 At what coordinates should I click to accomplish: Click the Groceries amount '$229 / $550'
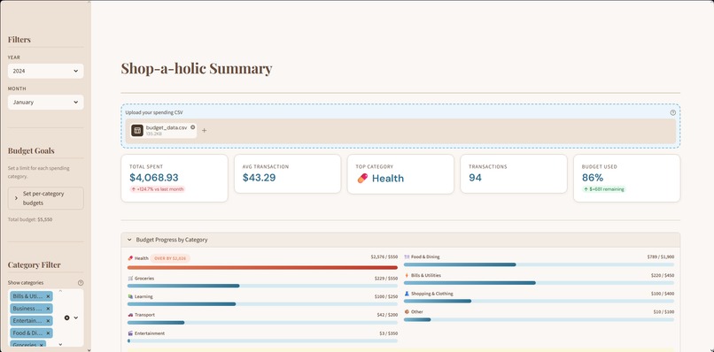(x=386, y=278)
